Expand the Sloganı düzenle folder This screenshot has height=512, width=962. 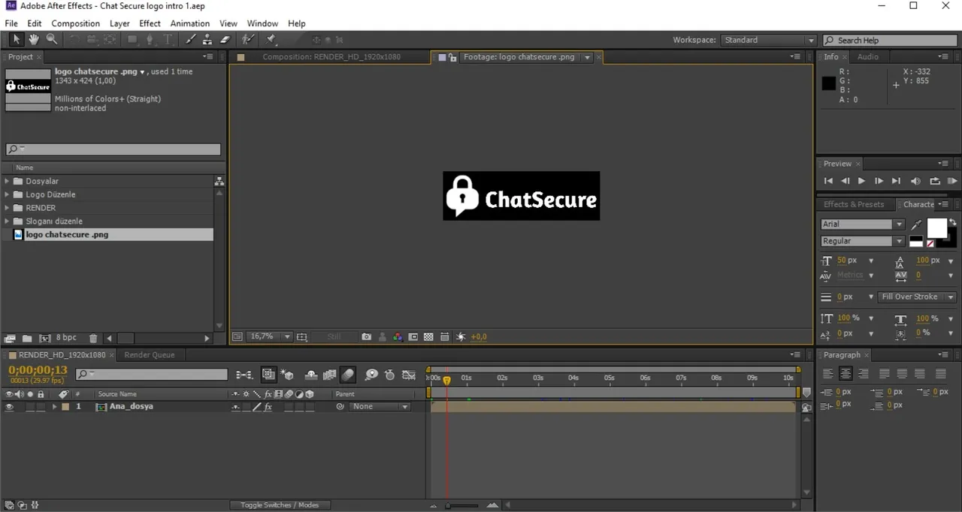point(8,221)
